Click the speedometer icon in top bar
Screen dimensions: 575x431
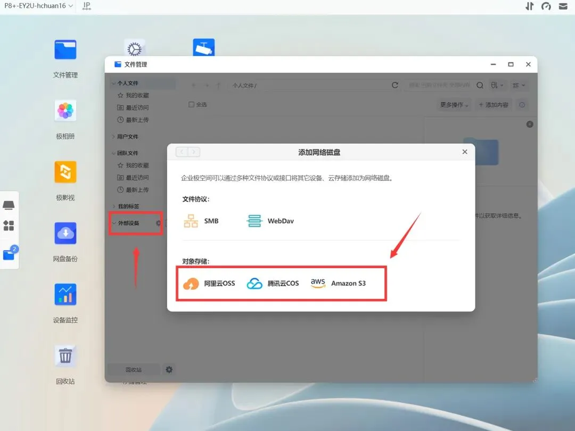pos(546,6)
